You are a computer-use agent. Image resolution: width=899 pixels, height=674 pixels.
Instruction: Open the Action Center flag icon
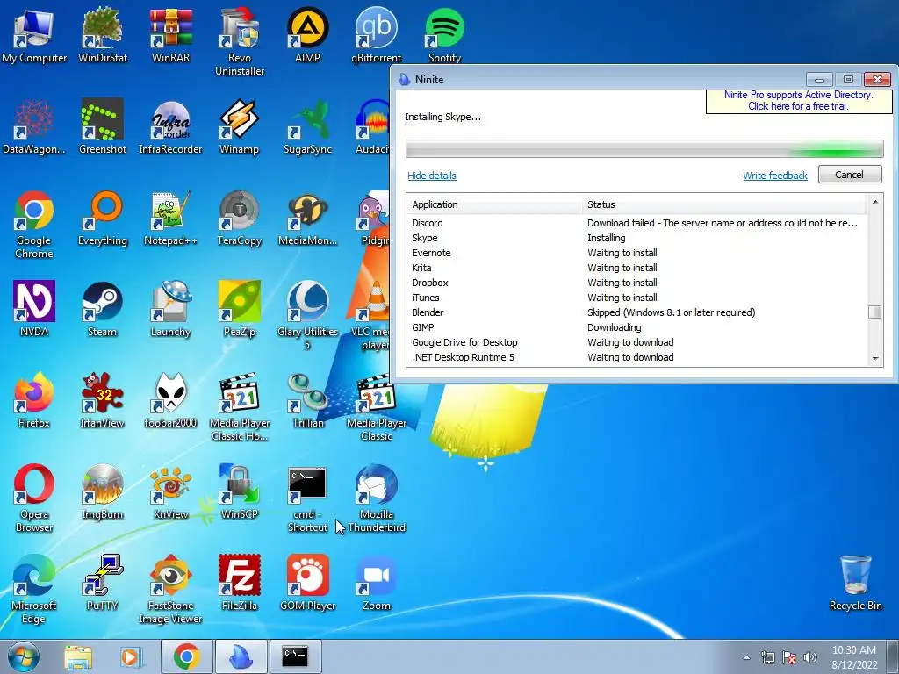pos(789,657)
